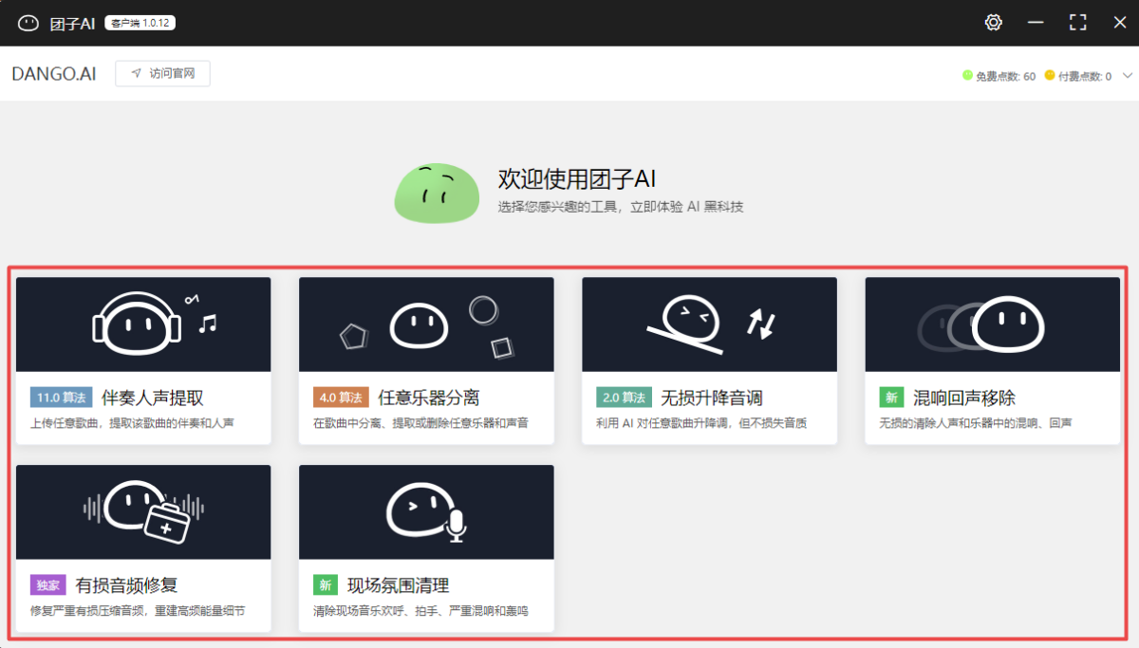
Task: Open the first-aid dango icon for 有损音频修复
Action: tap(143, 511)
